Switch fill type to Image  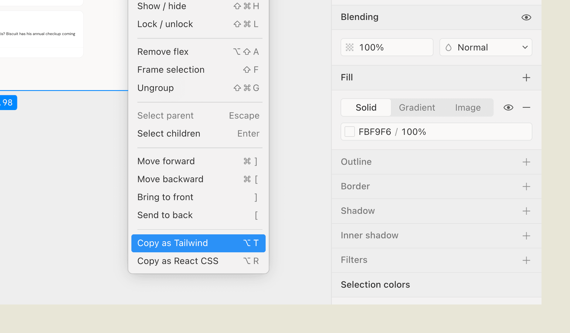pyautogui.click(x=468, y=107)
